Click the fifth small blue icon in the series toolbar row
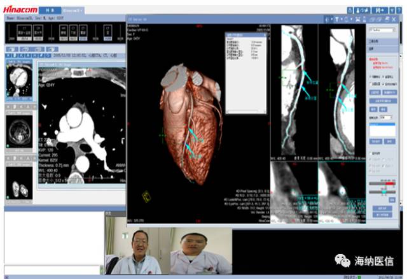Viewport: 407px width, 279px height. coord(35,55)
